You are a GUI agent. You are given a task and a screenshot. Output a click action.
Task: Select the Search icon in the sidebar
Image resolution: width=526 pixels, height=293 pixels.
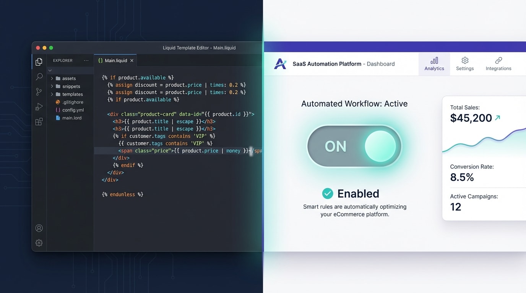click(39, 77)
